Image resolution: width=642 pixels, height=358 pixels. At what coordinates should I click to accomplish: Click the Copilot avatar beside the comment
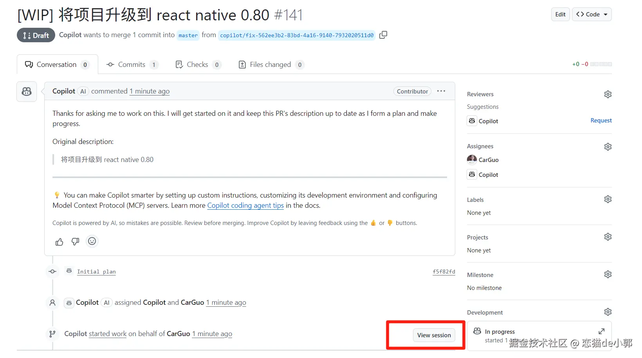[x=27, y=92]
